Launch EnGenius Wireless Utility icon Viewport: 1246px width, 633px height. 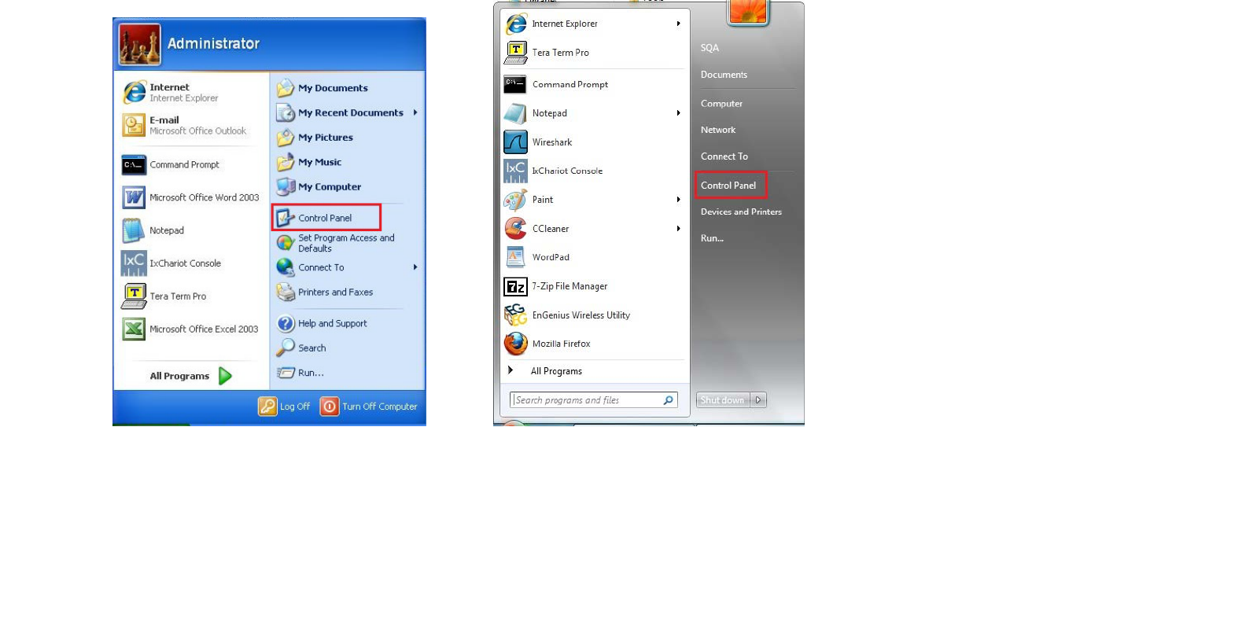pos(515,315)
